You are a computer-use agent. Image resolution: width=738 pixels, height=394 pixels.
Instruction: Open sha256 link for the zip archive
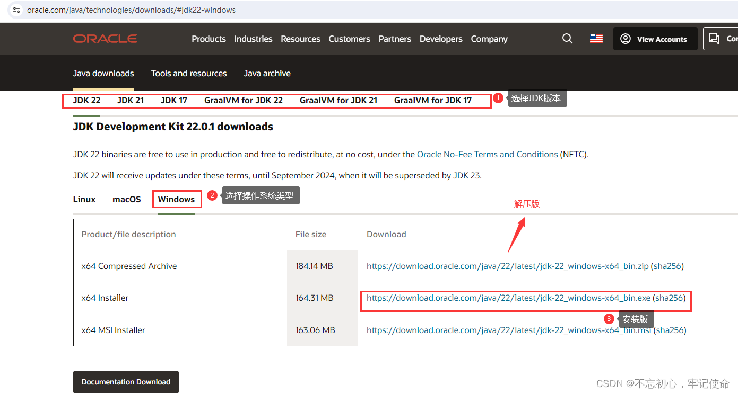(x=667, y=266)
